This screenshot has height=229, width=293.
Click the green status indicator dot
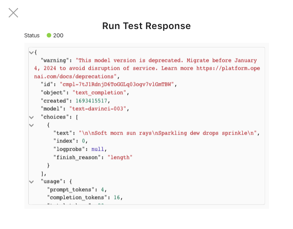pyautogui.click(x=49, y=35)
